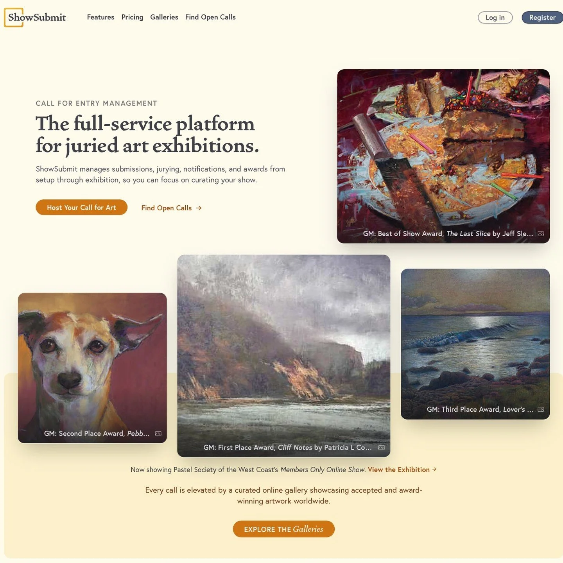Click arrow icon beside Find Open Calls link
The image size is (563, 563).
click(199, 208)
